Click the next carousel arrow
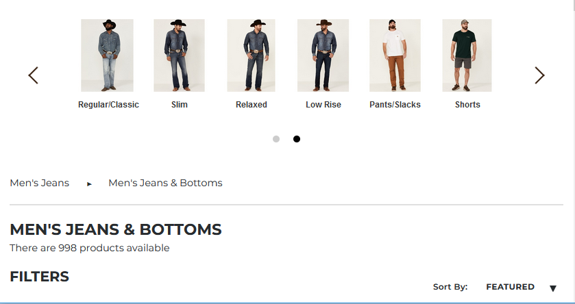The width and height of the screenshot is (575, 304). pyautogui.click(x=539, y=75)
